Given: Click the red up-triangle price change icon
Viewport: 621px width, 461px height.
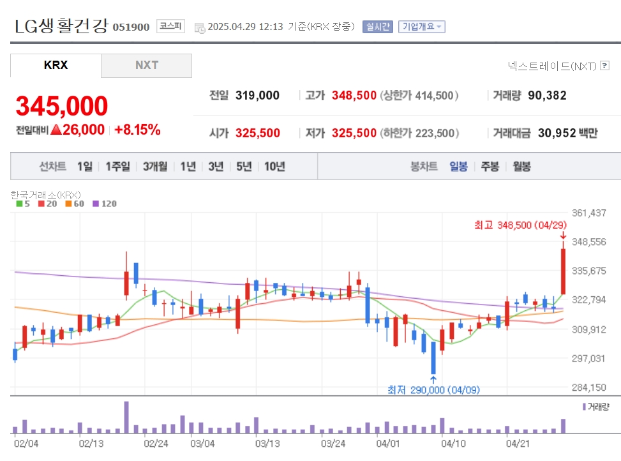Looking at the screenshot, I should tap(56, 130).
